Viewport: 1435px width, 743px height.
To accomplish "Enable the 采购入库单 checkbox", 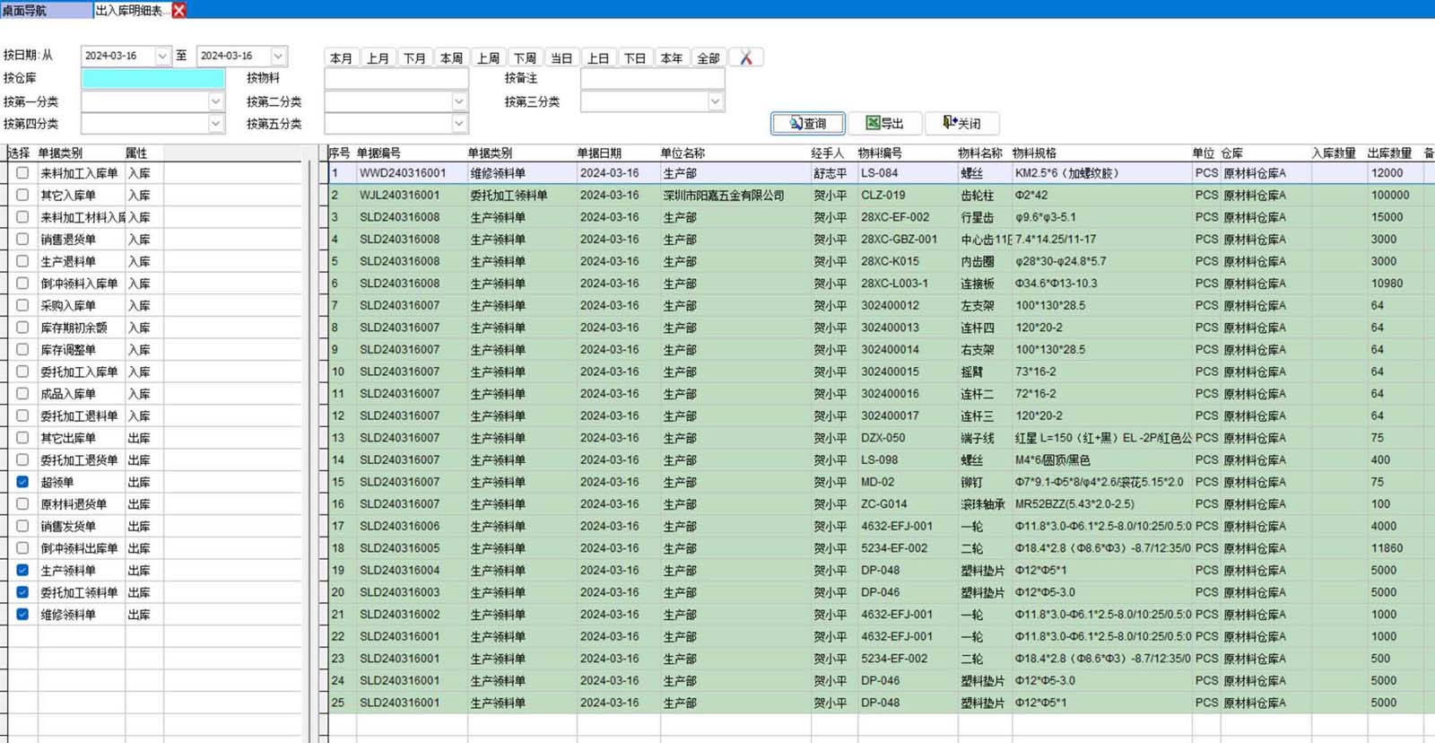I will tap(22, 305).
